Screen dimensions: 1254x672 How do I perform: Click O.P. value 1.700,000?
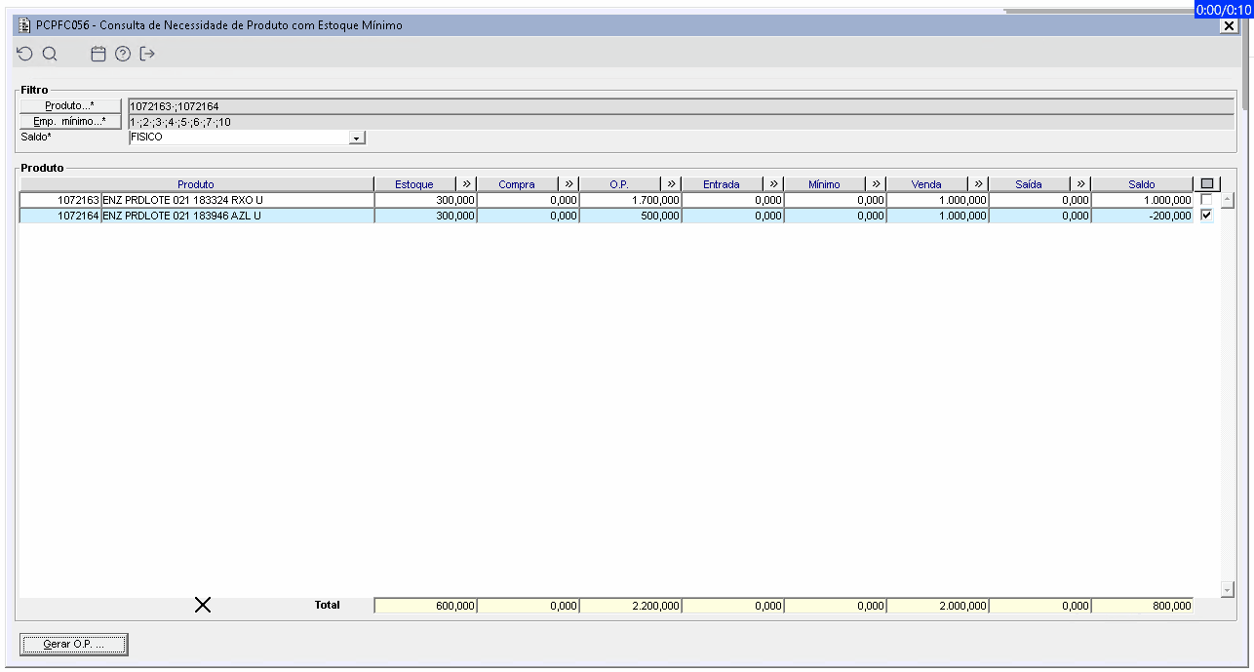(630, 200)
